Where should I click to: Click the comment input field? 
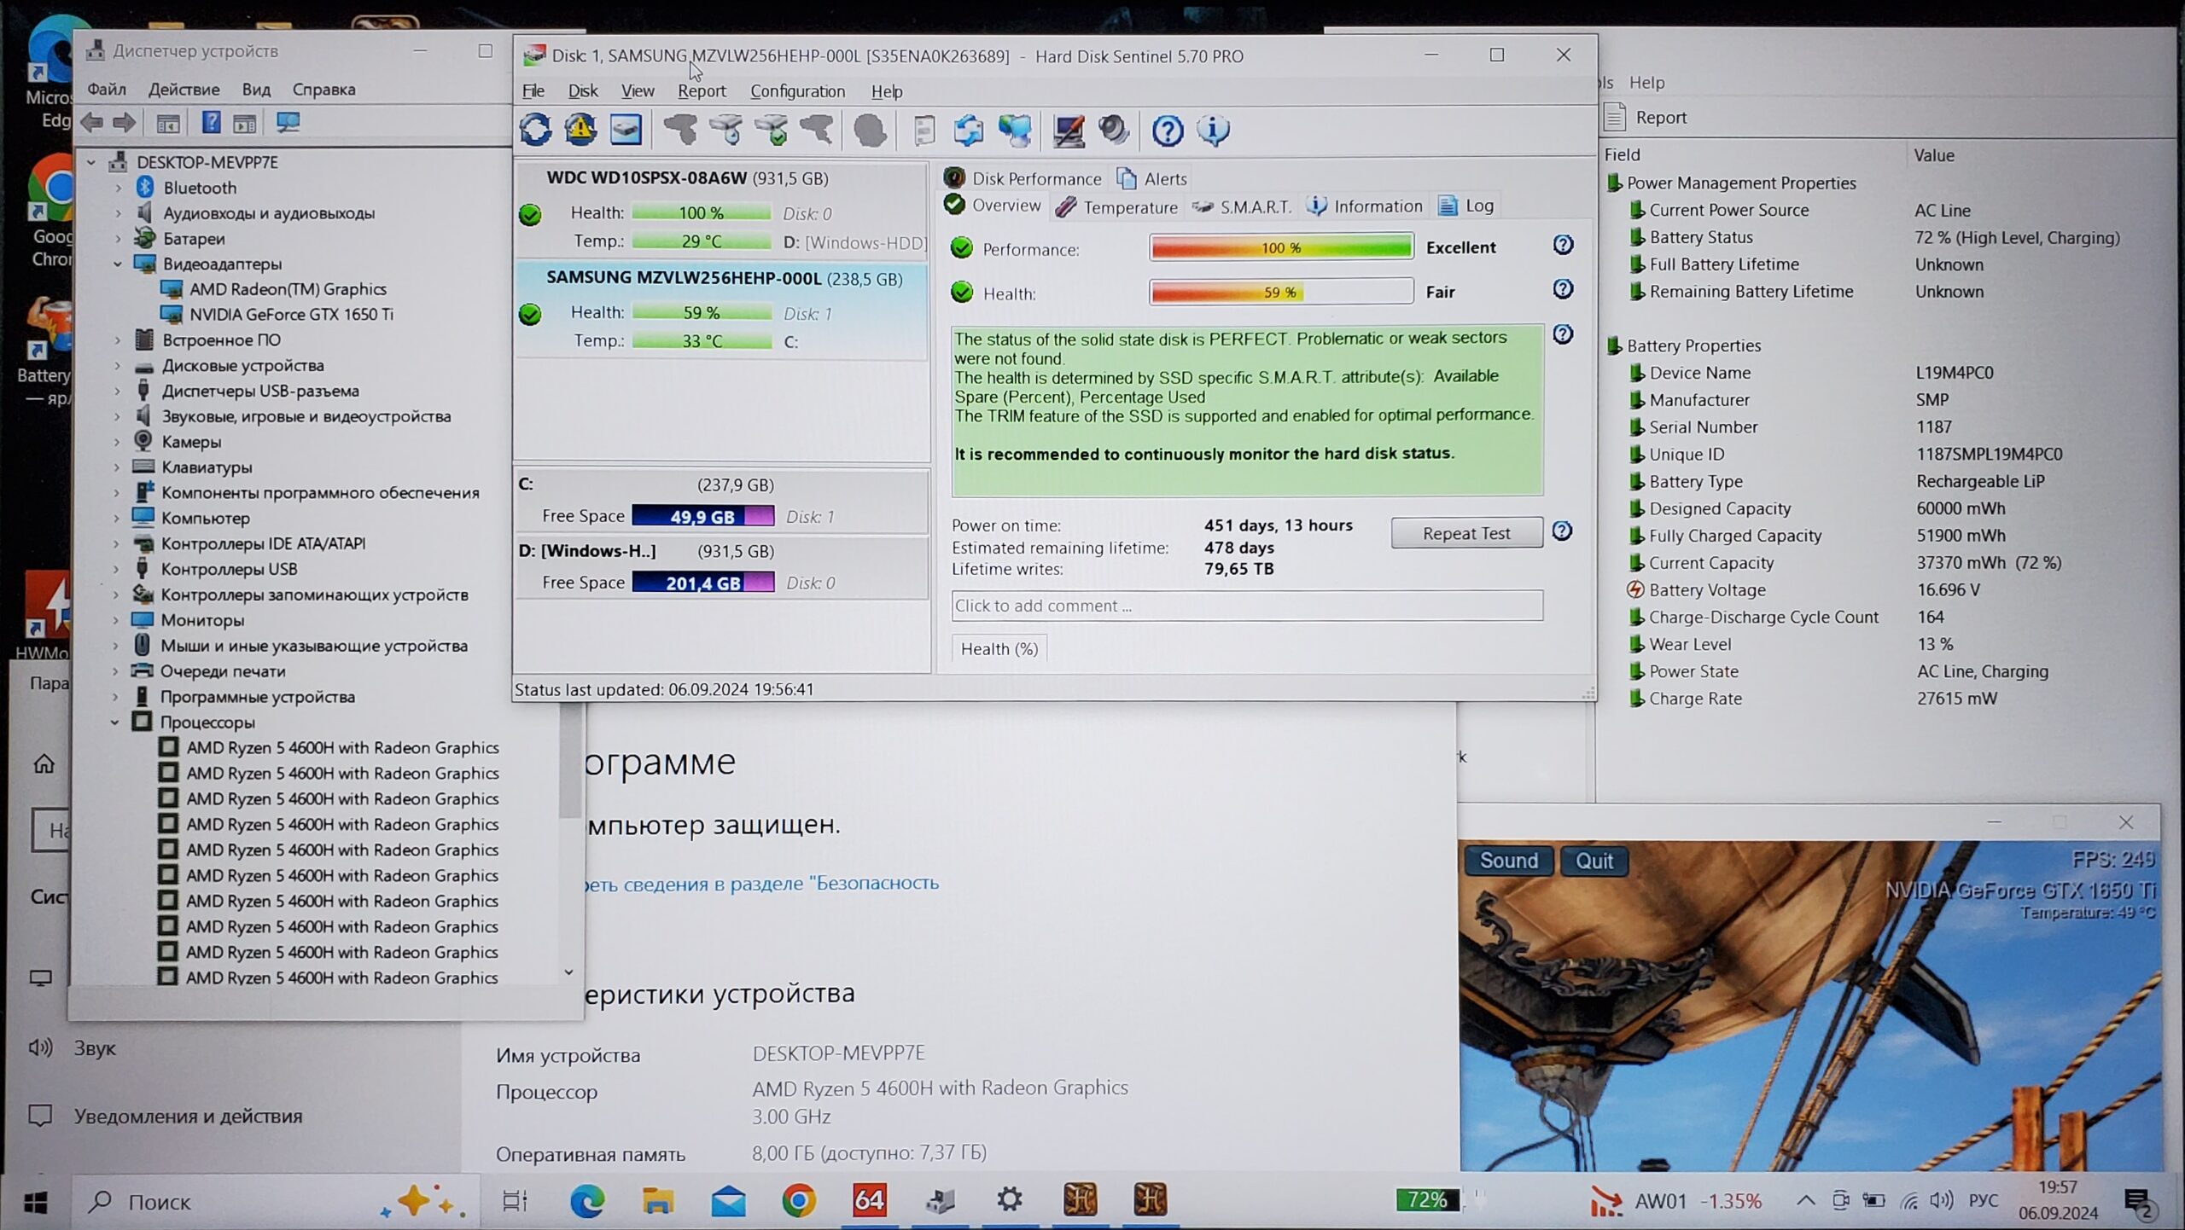1246,606
